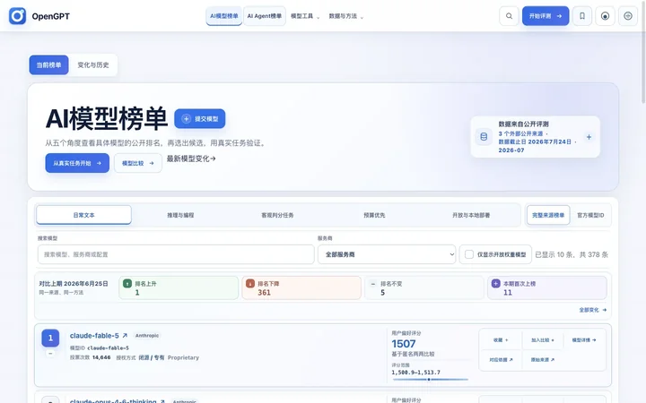This screenshot has height=403, width=646.
Task: Click 加入比较 for claude-fable-5
Action: pyautogui.click(x=543, y=340)
